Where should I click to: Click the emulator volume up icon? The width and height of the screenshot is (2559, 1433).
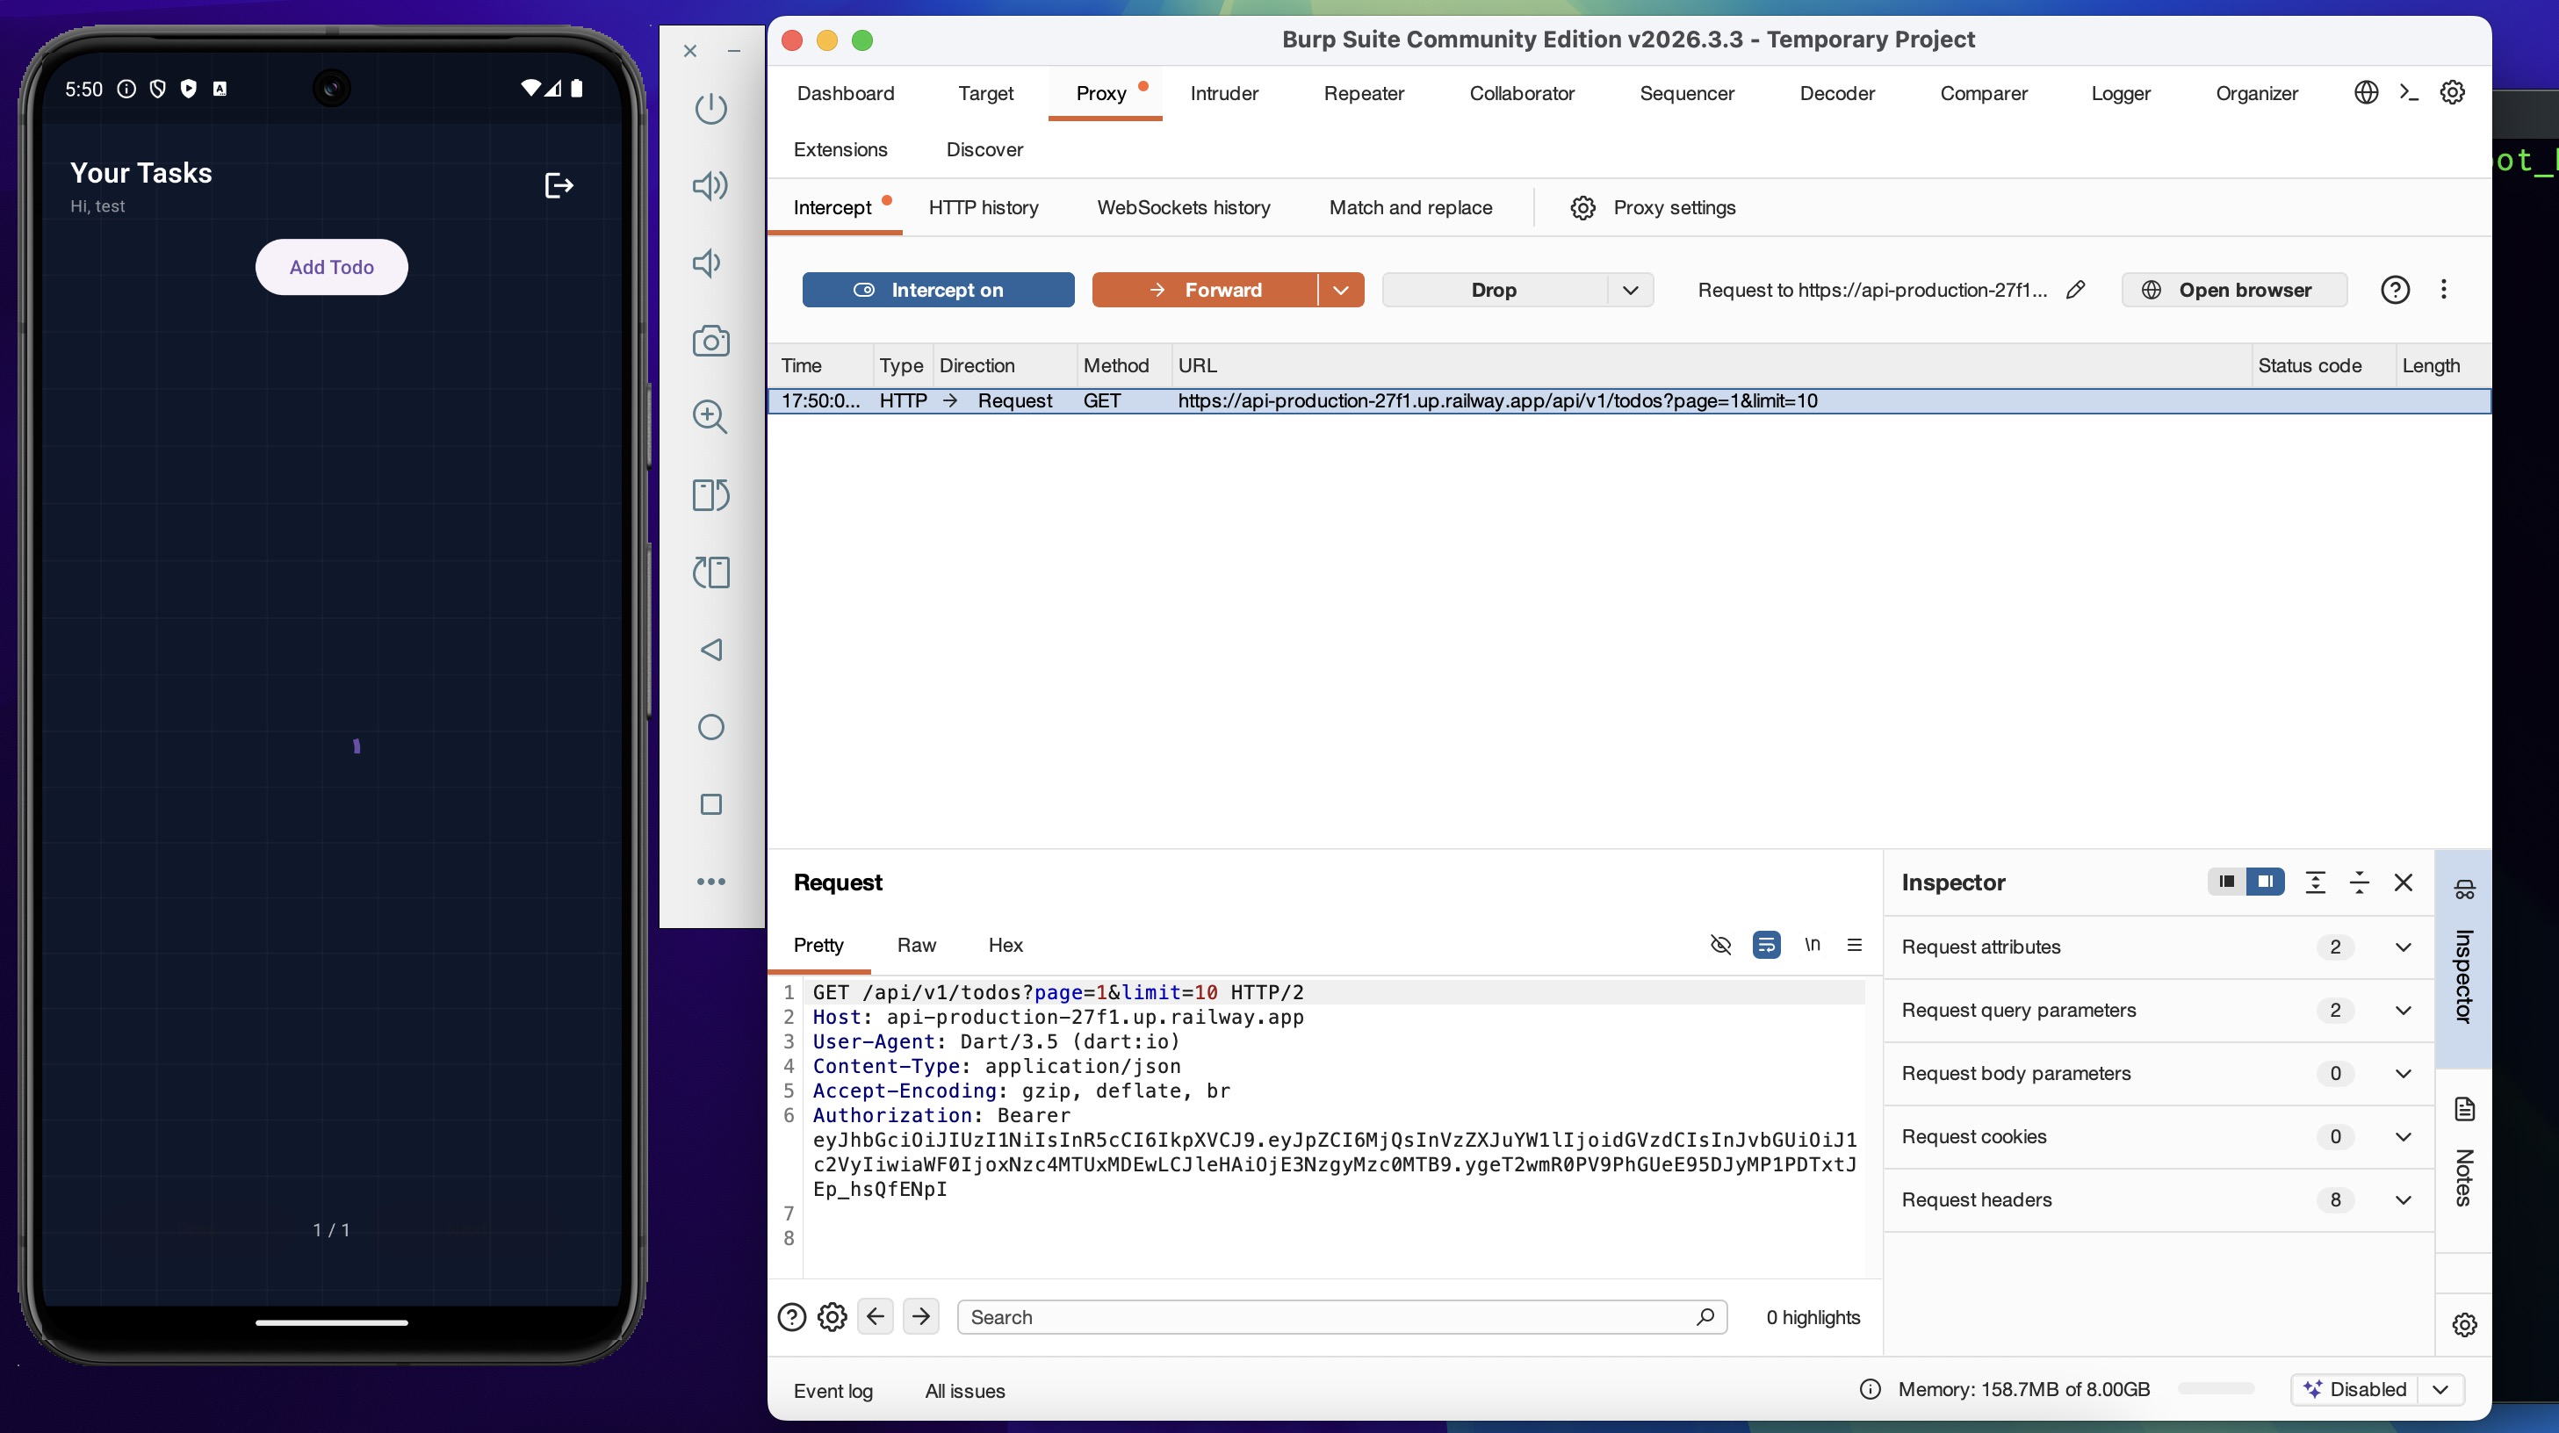(710, 185)
